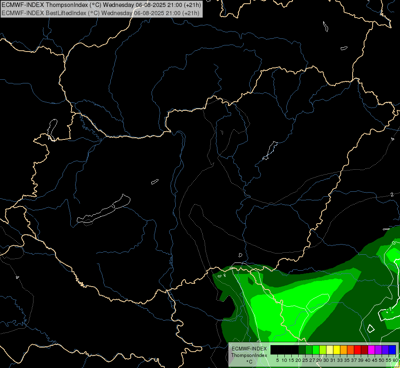Click the contour label 4 at upper right edge
Screen dimensions: 400x368
click(x=393, y=139)
